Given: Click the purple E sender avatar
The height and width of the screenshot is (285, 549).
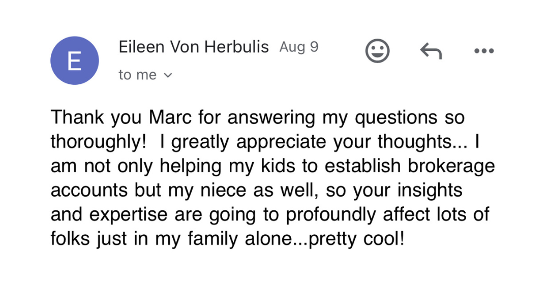Looking at the screenshot, I should tap(75, 60).
